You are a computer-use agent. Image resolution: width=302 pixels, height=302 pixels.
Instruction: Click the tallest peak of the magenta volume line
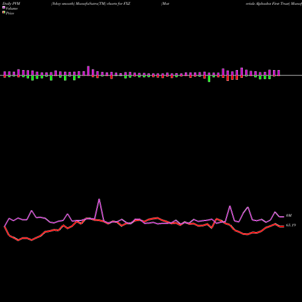99,199
